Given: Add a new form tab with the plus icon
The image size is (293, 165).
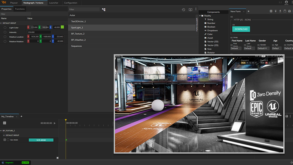Looking at the screenshot, I should tap(248, 11).
